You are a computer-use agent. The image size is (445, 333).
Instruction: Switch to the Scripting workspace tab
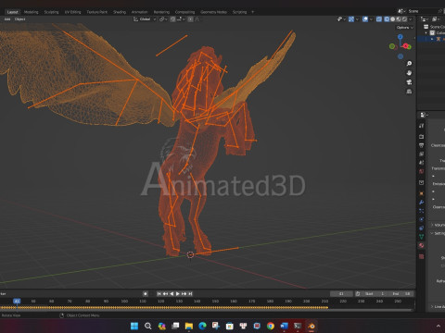point(239,12)
